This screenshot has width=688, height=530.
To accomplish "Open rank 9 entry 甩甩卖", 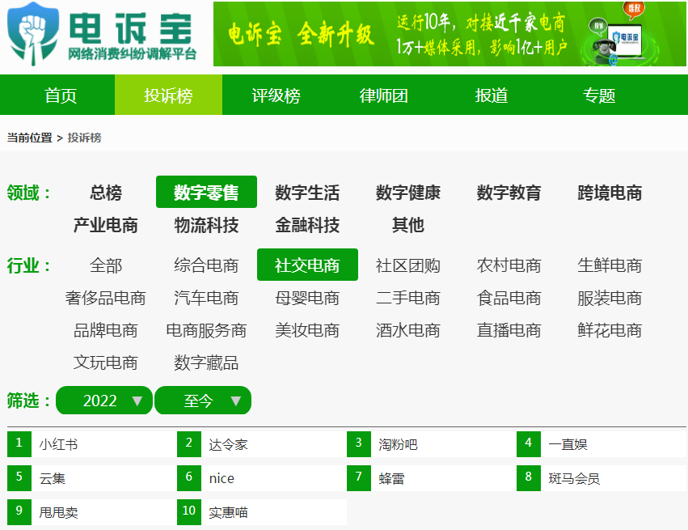I will [x=91, y=512].
